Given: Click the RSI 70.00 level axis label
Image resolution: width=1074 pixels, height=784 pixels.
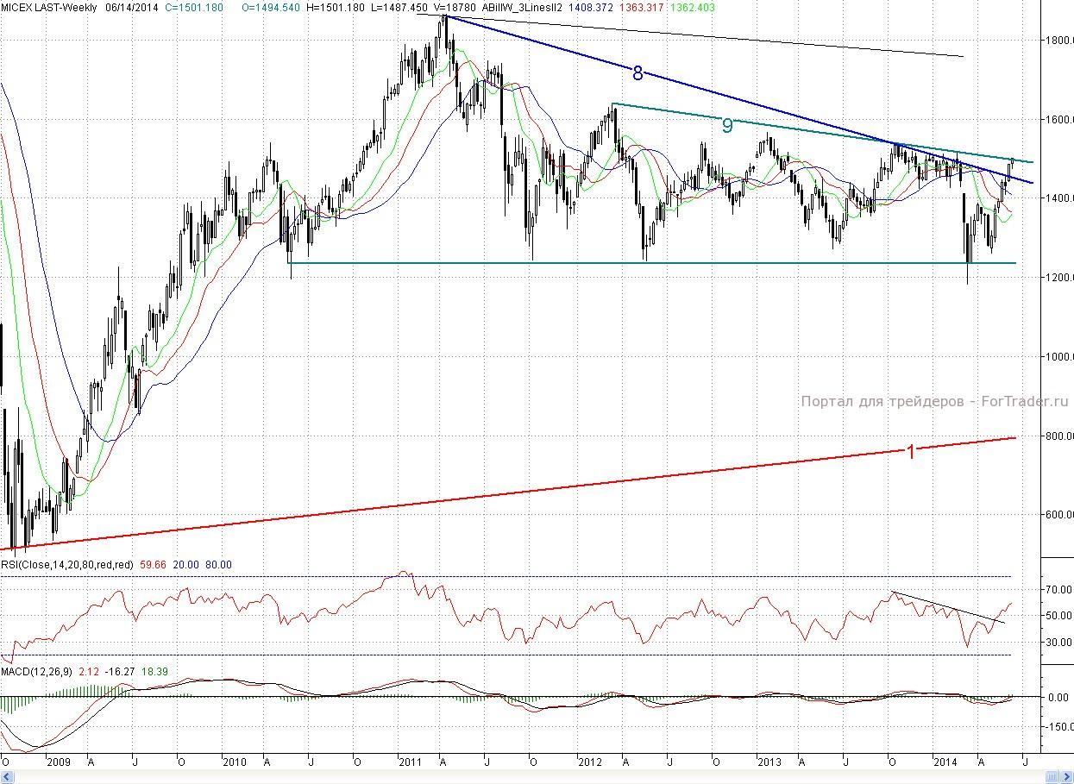Looking at the screenshot, I should [x=1058, y=590].
